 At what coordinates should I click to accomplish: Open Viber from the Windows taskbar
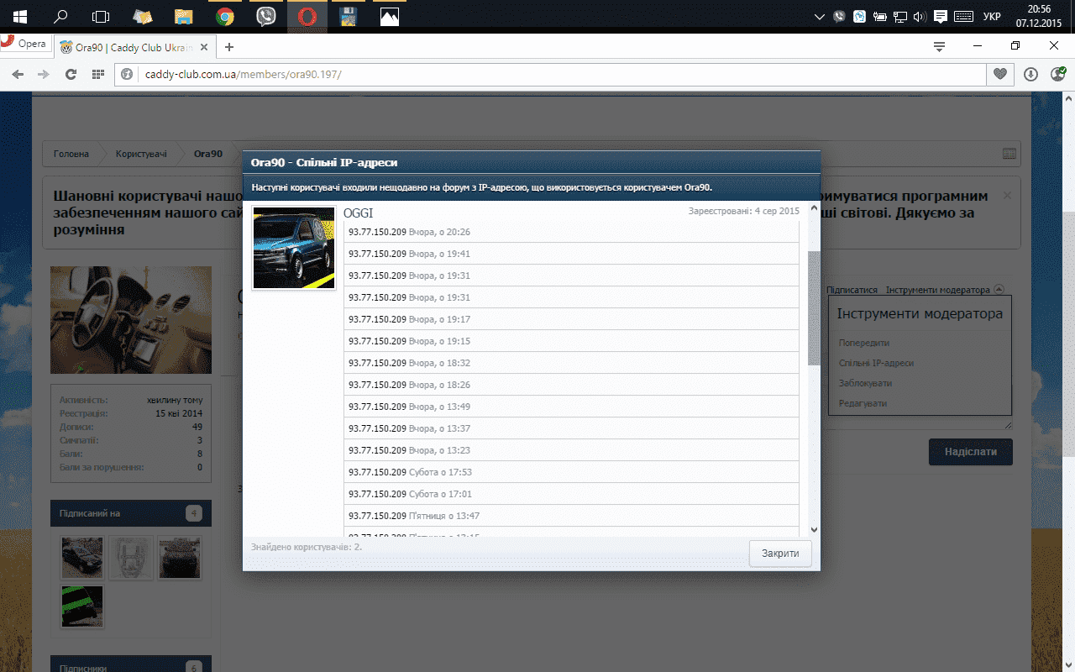click(266, 16)
